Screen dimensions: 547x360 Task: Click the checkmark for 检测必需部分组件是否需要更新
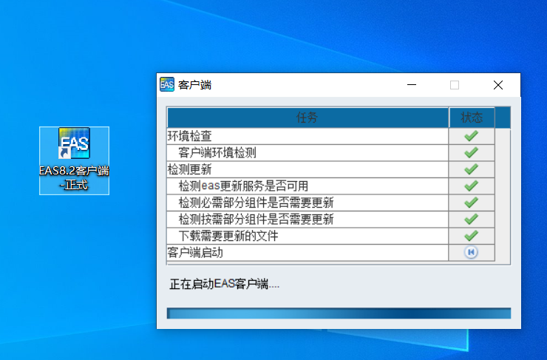[472, 203]
